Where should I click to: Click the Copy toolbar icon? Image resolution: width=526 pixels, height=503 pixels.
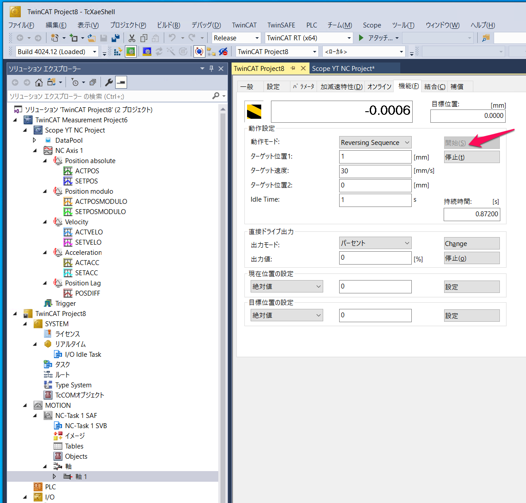point(144,38)
